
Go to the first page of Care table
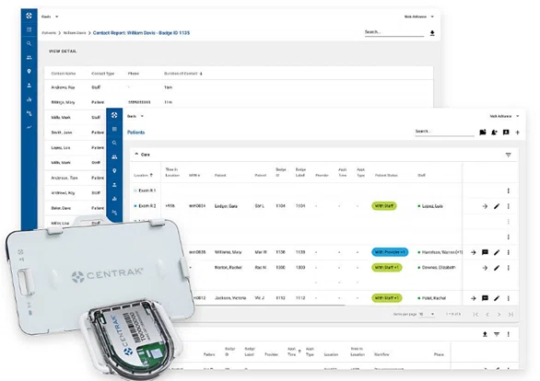point(475,315)
